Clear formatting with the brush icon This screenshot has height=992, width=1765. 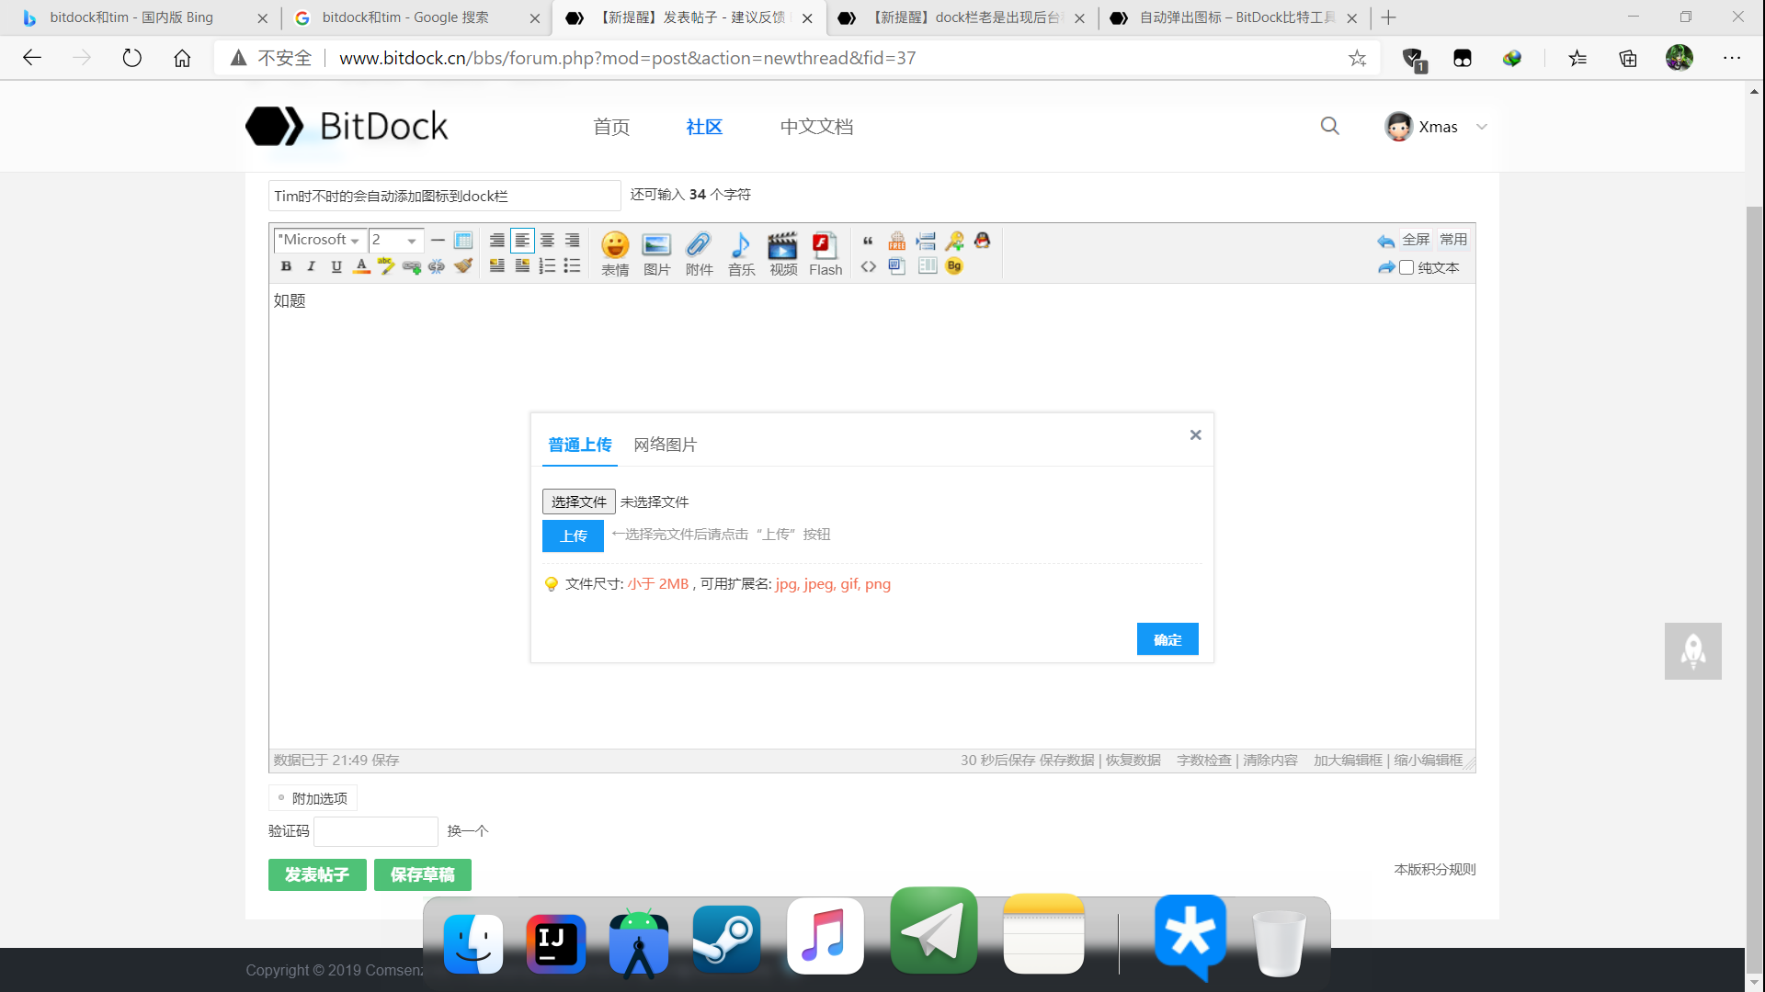(x=463, y=266)
